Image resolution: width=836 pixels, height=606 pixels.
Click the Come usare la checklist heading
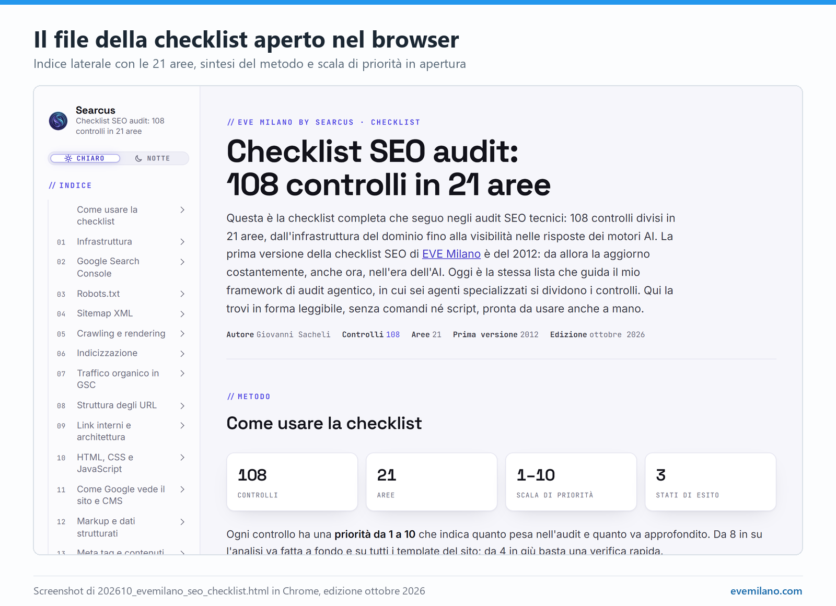[324, 423]
